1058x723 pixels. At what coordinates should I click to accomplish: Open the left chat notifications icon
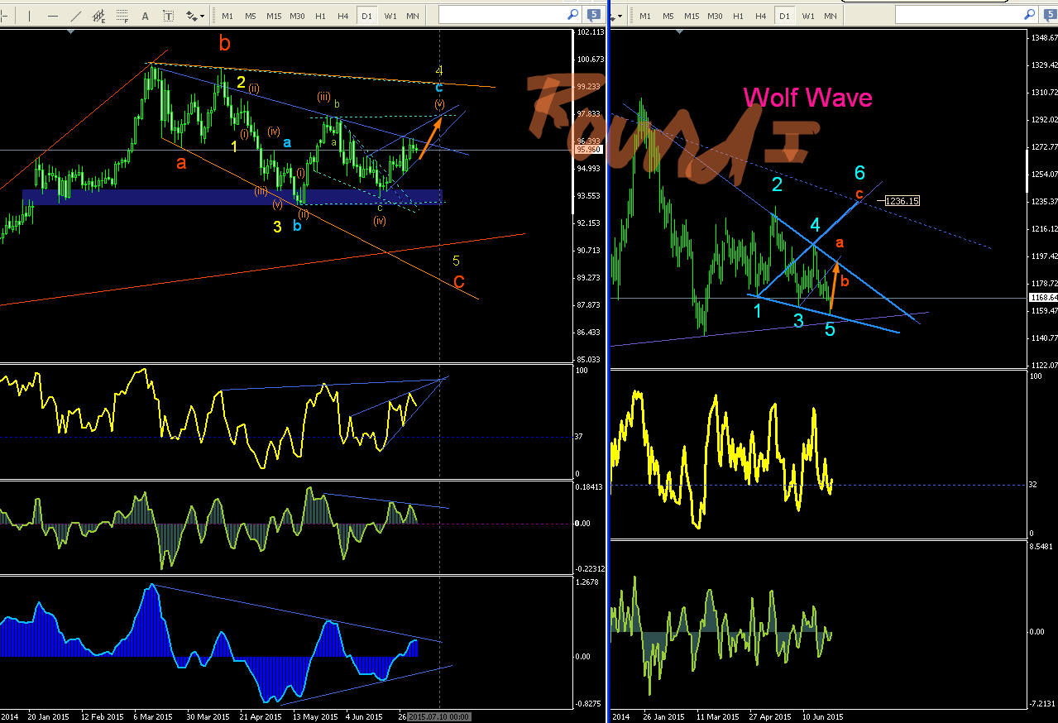point(594,15)
